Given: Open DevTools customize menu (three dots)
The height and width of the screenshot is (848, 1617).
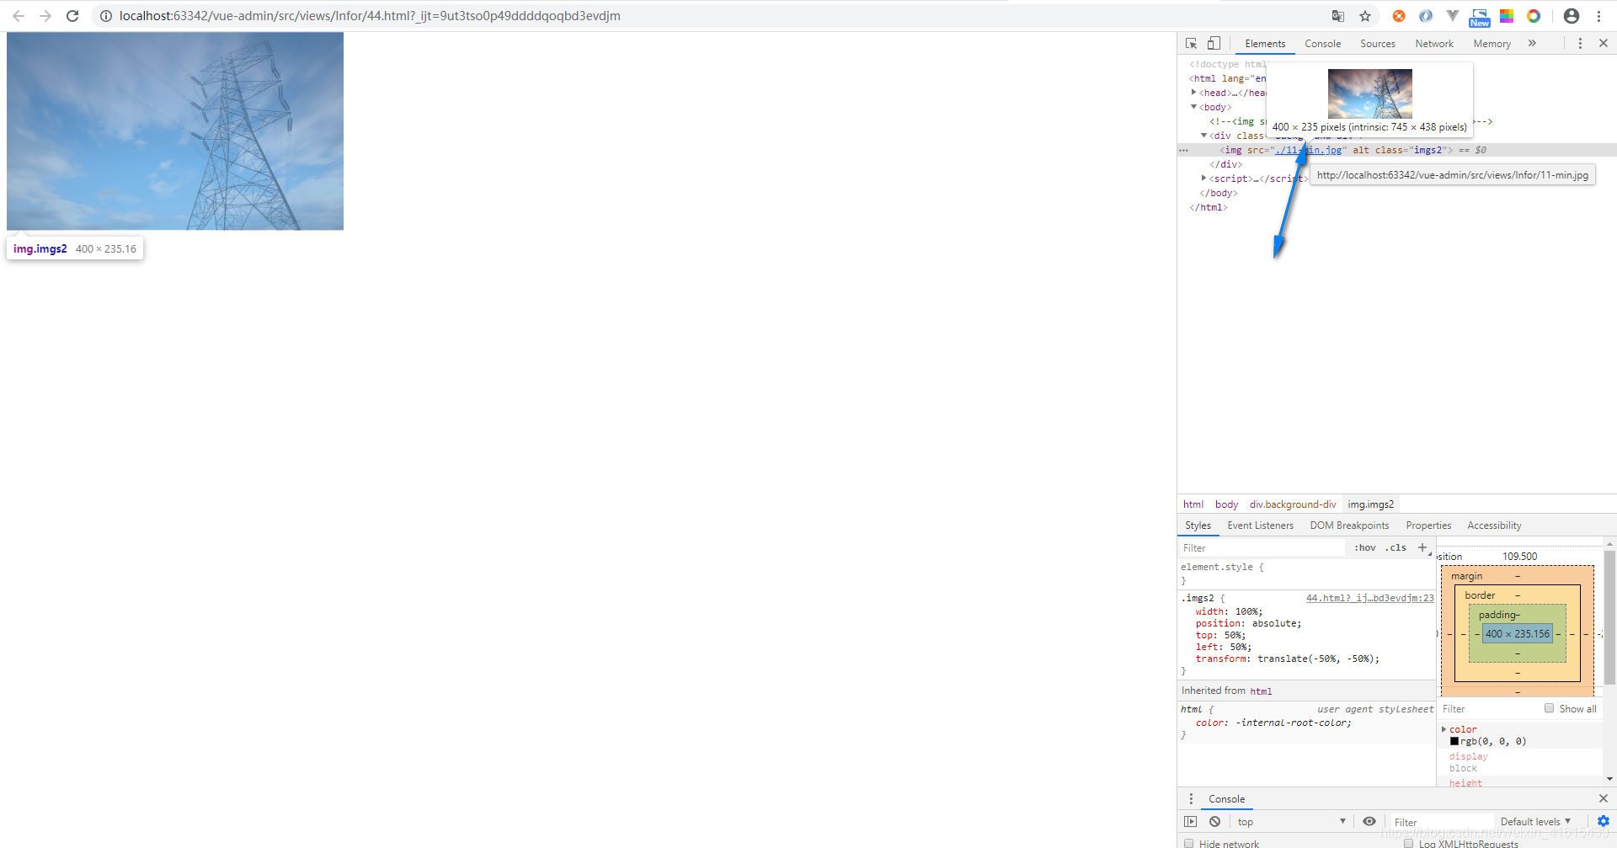Looking at the screenshot, I should click(1580, 44).
